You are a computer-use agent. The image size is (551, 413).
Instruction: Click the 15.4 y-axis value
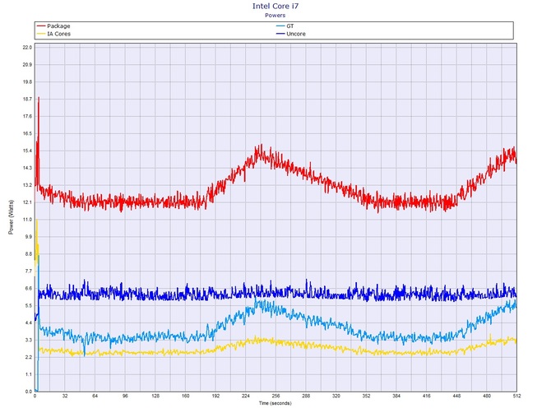(x=27, y=151)
